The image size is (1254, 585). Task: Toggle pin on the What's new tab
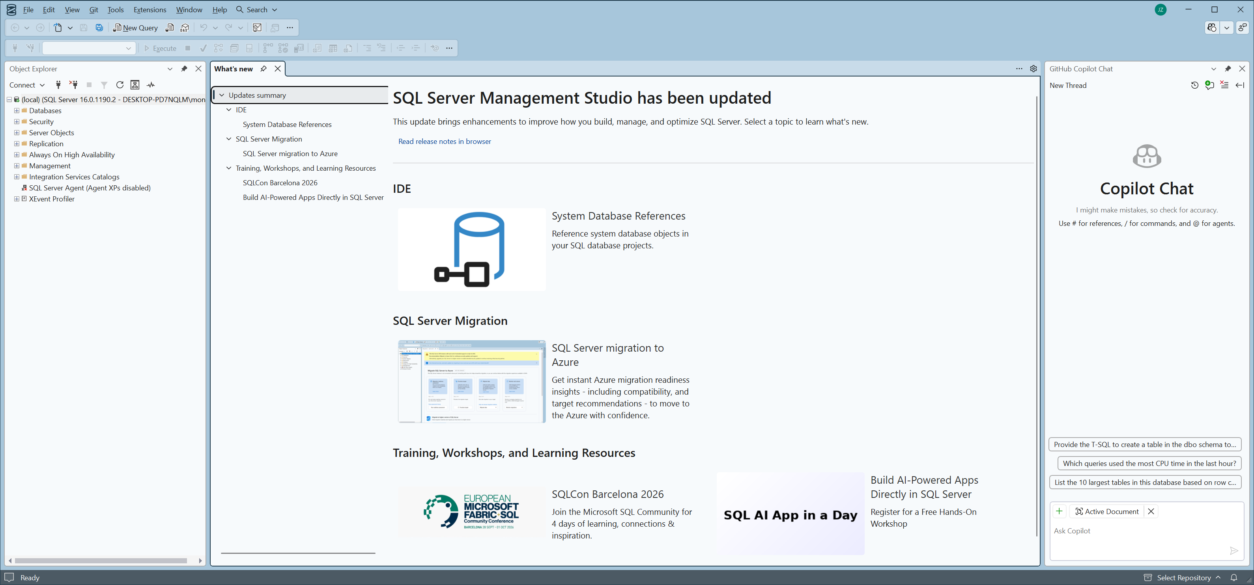click(264, 69)
